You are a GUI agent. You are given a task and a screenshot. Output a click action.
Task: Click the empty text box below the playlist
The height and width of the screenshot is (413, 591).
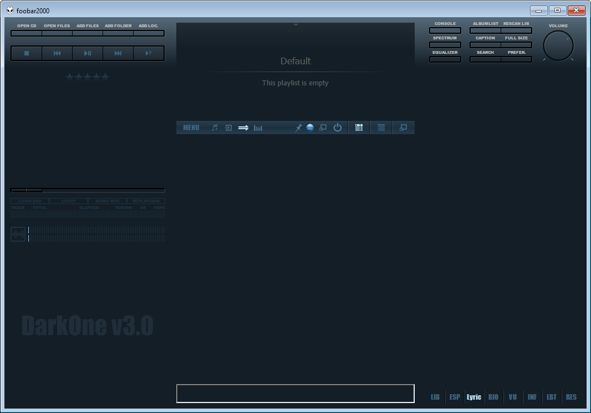(295, 394)
